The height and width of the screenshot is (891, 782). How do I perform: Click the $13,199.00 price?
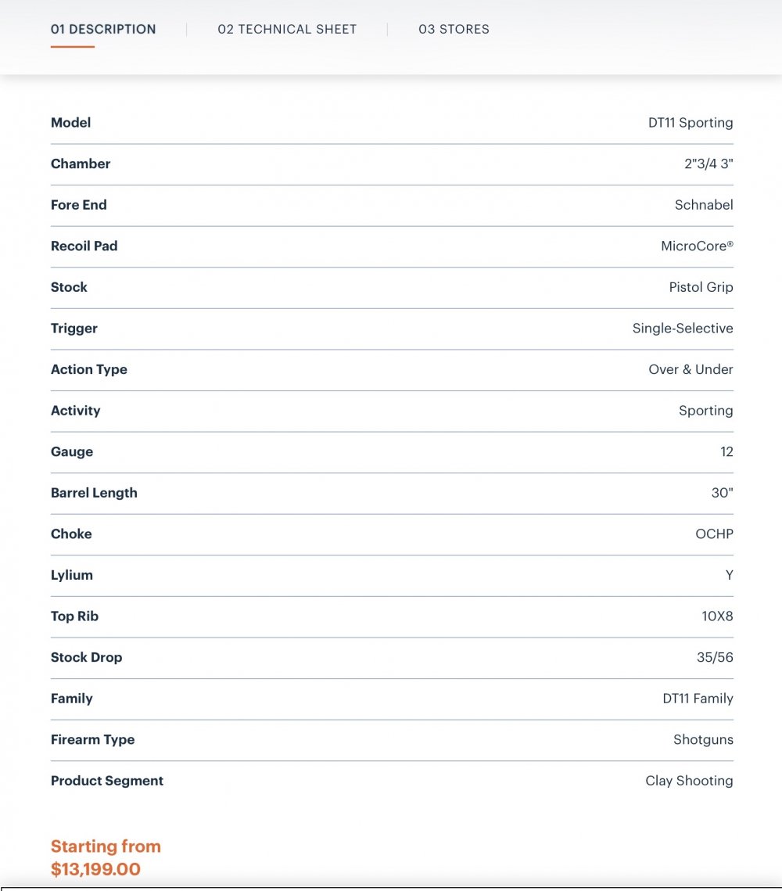(95, 869)
